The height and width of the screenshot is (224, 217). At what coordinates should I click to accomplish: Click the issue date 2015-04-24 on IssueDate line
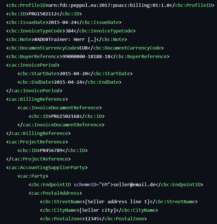coord(63,22)
